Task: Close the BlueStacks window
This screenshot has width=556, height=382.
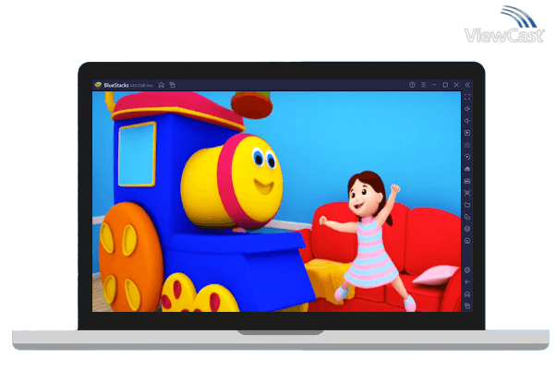Action: (x=456, y=85)
